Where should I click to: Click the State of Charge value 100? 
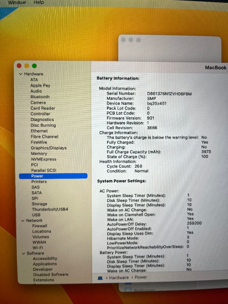[205, 156]
